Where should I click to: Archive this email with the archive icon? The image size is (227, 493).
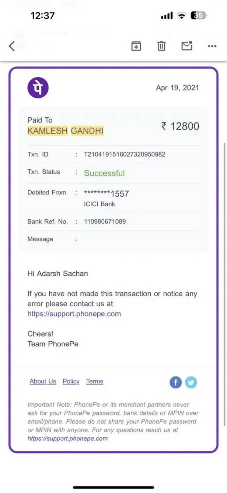click(136, 46)
